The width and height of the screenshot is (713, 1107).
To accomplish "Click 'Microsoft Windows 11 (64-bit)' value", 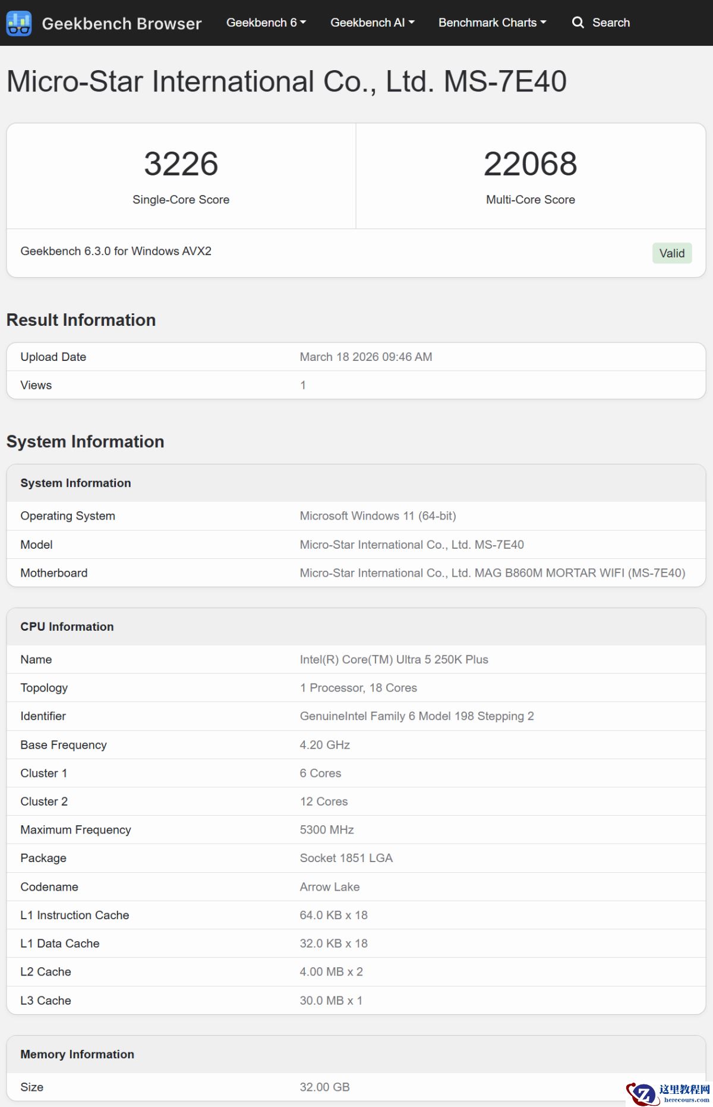I will click(x=378, y=516).
